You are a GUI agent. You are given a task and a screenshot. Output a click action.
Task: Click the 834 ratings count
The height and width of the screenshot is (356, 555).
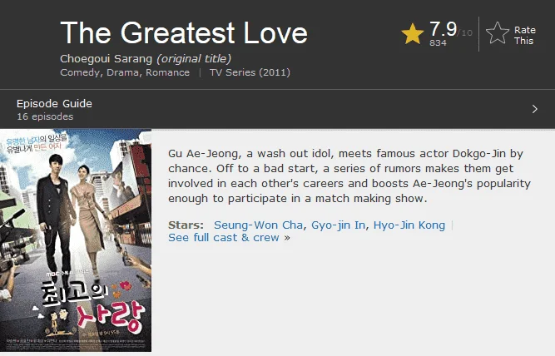[438, 42]
